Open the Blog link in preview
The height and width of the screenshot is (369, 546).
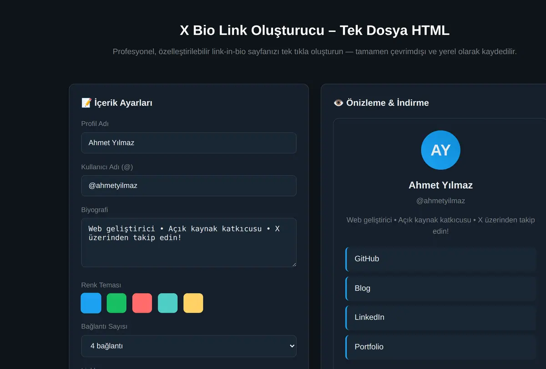click(x=441, y=288)
